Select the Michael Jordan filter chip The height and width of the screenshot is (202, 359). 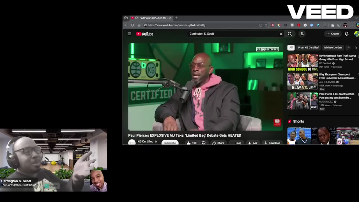[x=333, y=48]
